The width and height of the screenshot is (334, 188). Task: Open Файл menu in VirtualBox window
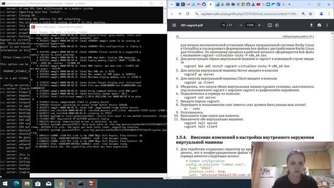click(34, 32)
